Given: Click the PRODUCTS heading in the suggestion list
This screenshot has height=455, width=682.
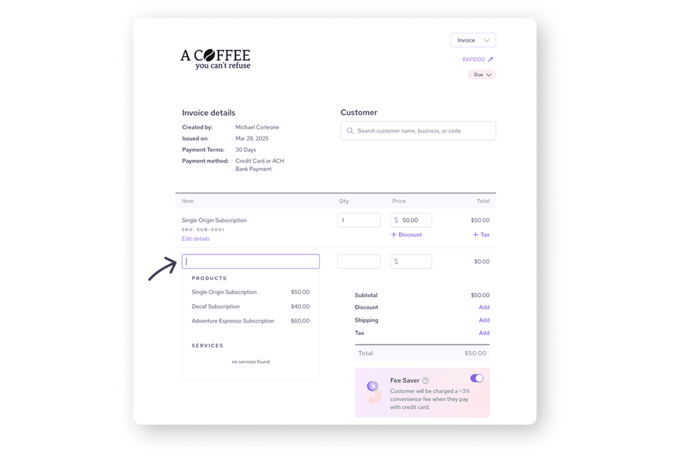Looking at the screenshot, I should [209, 278].
